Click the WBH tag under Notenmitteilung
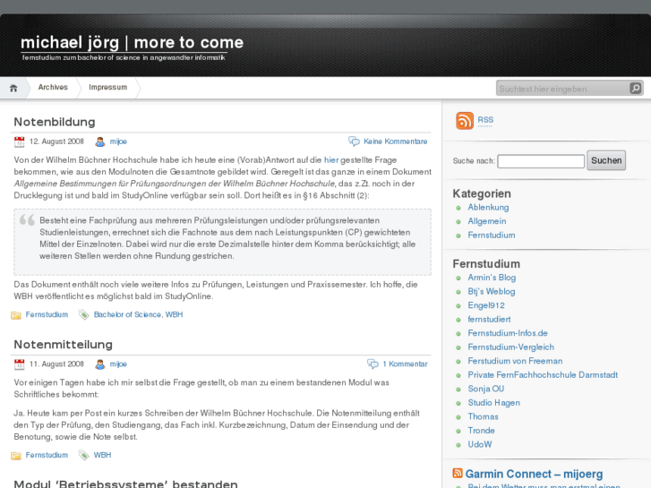The width and height of the screenshot is (651, 488). pos(103,455)
